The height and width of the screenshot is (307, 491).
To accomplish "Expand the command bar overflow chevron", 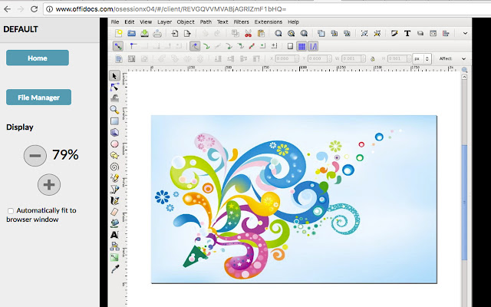I will coord(465,33).
